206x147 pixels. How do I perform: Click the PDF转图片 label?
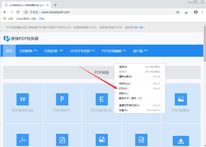click(181, 110)
